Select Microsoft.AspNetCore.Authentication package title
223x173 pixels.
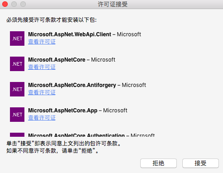point(76,135)
